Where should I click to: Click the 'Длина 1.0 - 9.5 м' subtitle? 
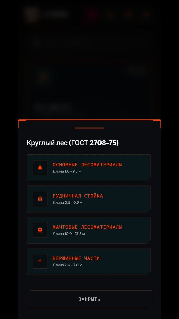[67, 171]
